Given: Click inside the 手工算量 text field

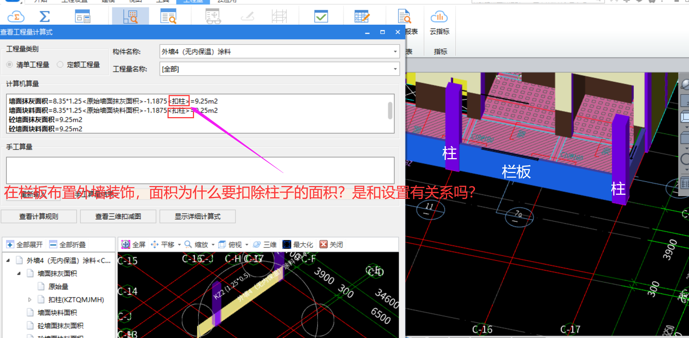Looking at the screenshot, I should click(200, 170).
